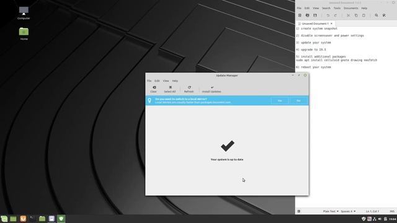Click the paste icon in text editor
This screenshot has height=223, width=397.
(x=364, y=15)
